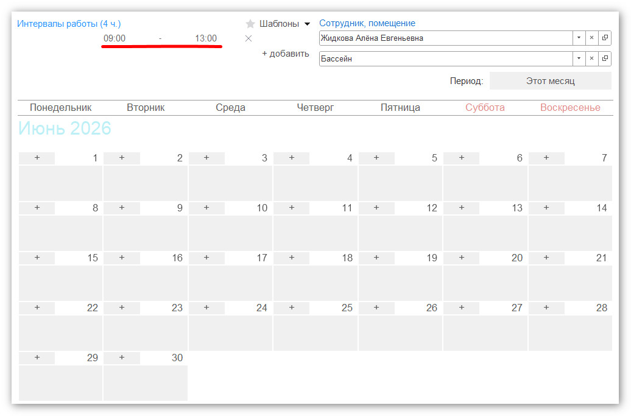Edit the 09:00 start time field

point(115,38)
